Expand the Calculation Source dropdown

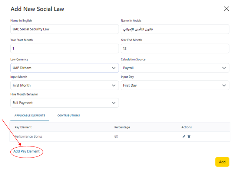[175, 68]
